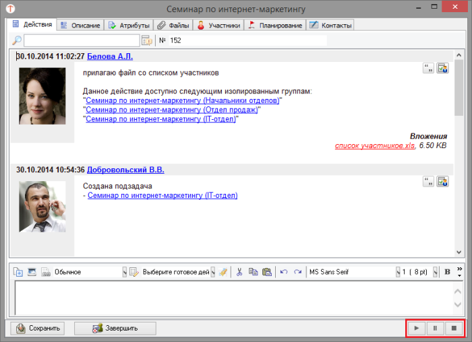The image size is (472, 342).
Task: Click the Paste clipboard icon
Action: pyautogui.click(x=267, y=272)
